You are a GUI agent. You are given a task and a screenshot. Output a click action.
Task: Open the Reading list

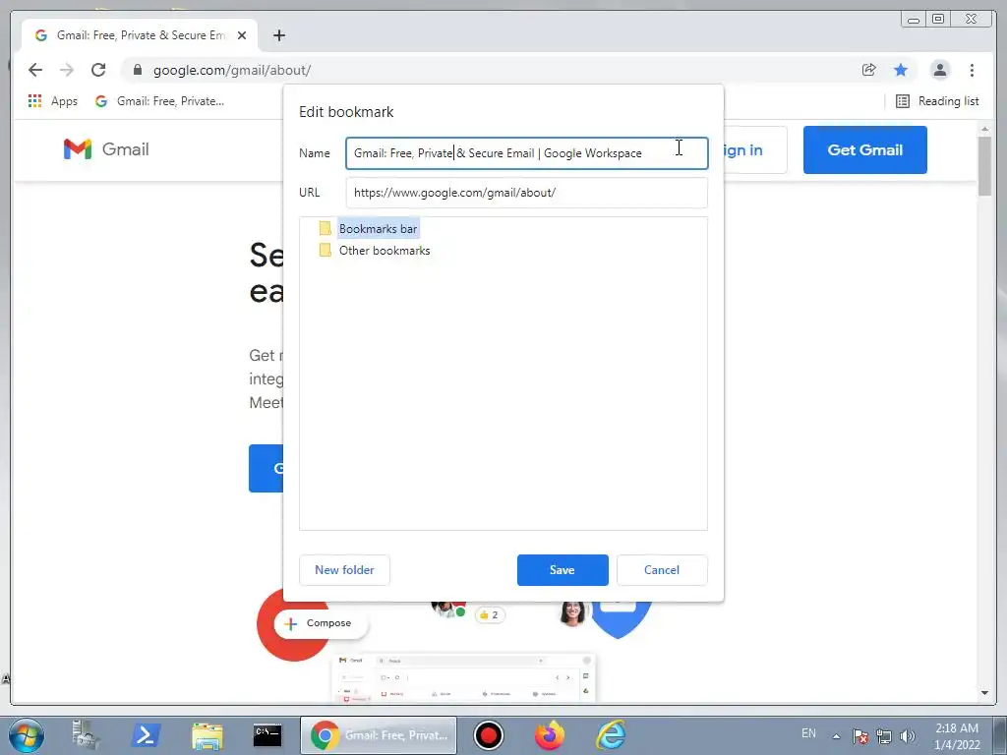pos(937,101)
